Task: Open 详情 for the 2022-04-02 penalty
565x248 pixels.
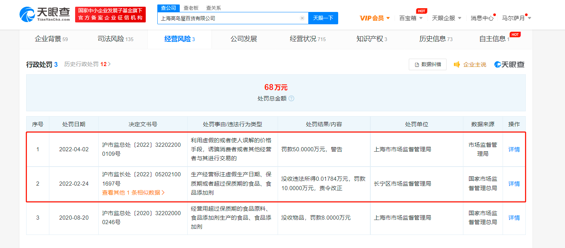Action: [x=514, y=149]
